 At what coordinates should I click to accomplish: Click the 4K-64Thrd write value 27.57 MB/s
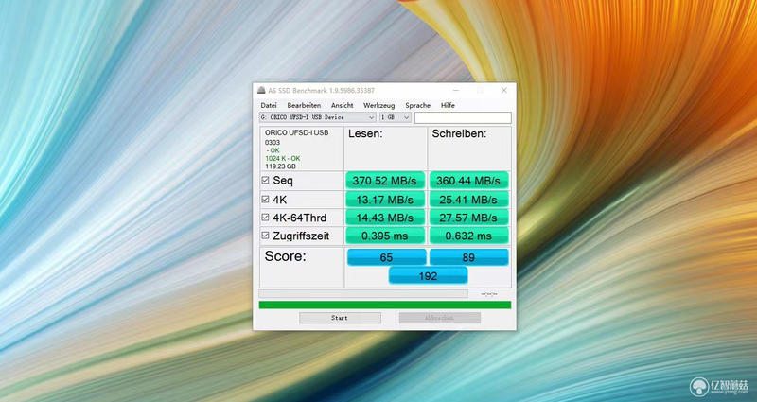pyautogui.click(x=468, y=218)
